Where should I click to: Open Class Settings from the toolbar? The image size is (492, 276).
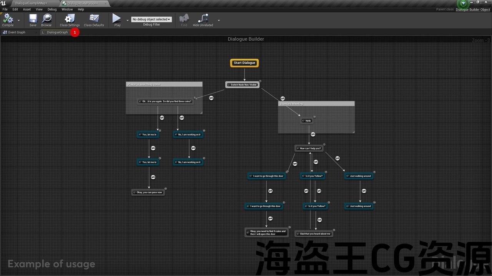point(70,18)
